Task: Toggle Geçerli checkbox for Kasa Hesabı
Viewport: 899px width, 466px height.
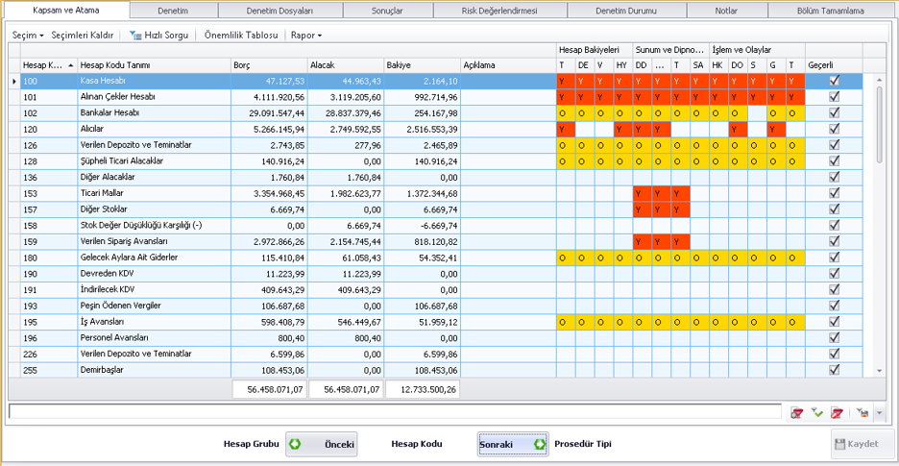Action: (x=834, y=81)
